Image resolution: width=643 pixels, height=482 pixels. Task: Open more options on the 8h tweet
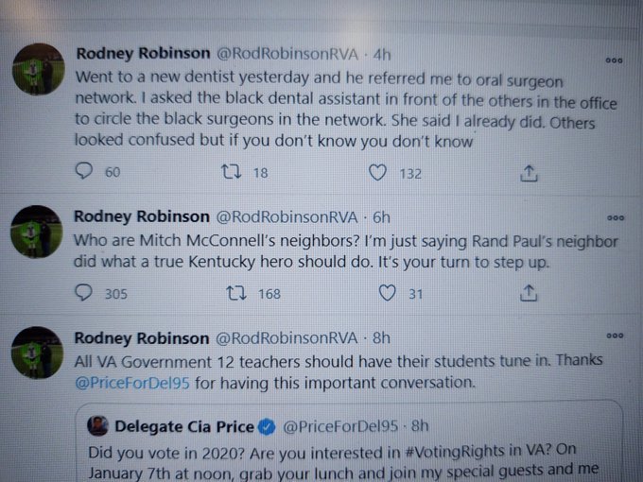pyautogui.click(x=615, y=336)
